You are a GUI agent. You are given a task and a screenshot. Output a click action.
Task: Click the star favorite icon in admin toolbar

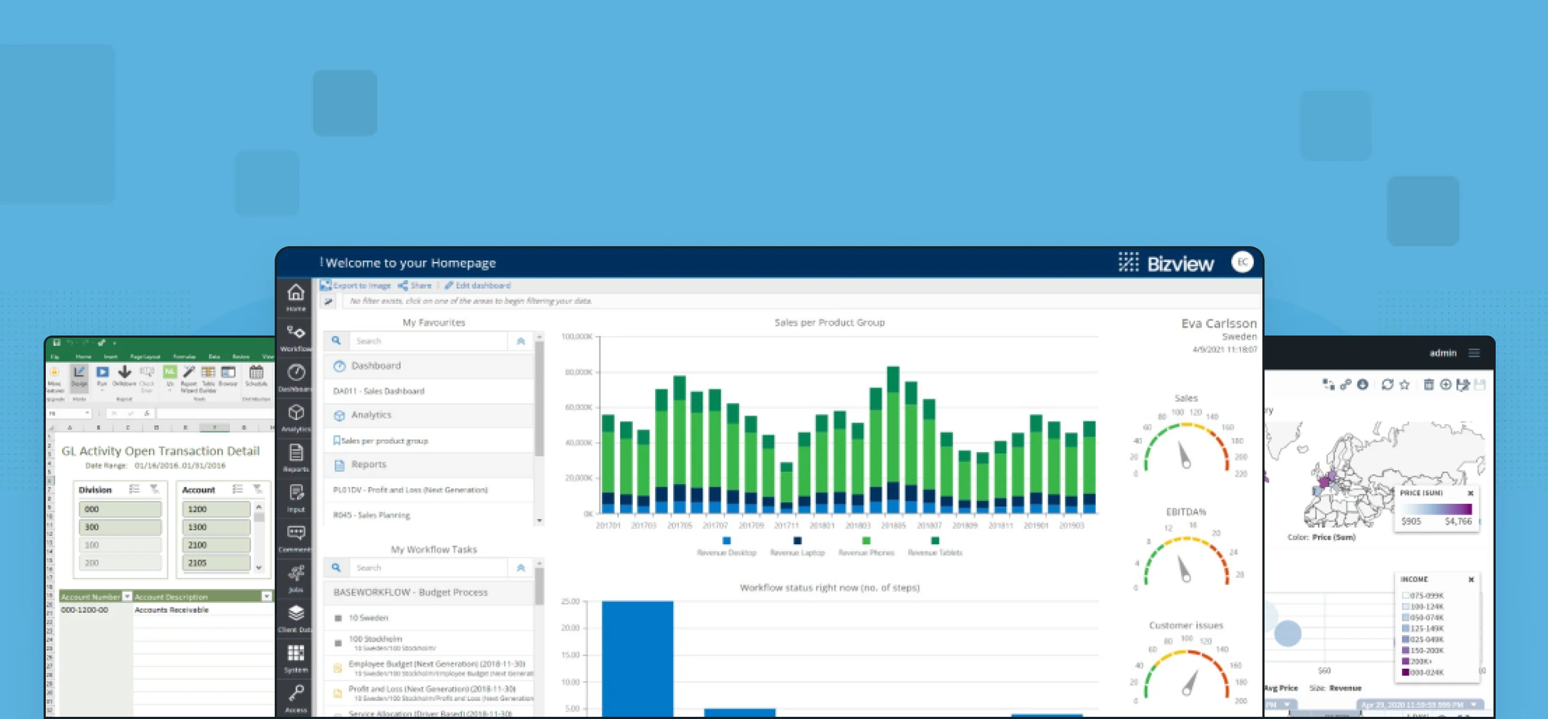pyautogui.click(x=1405, y=385)
